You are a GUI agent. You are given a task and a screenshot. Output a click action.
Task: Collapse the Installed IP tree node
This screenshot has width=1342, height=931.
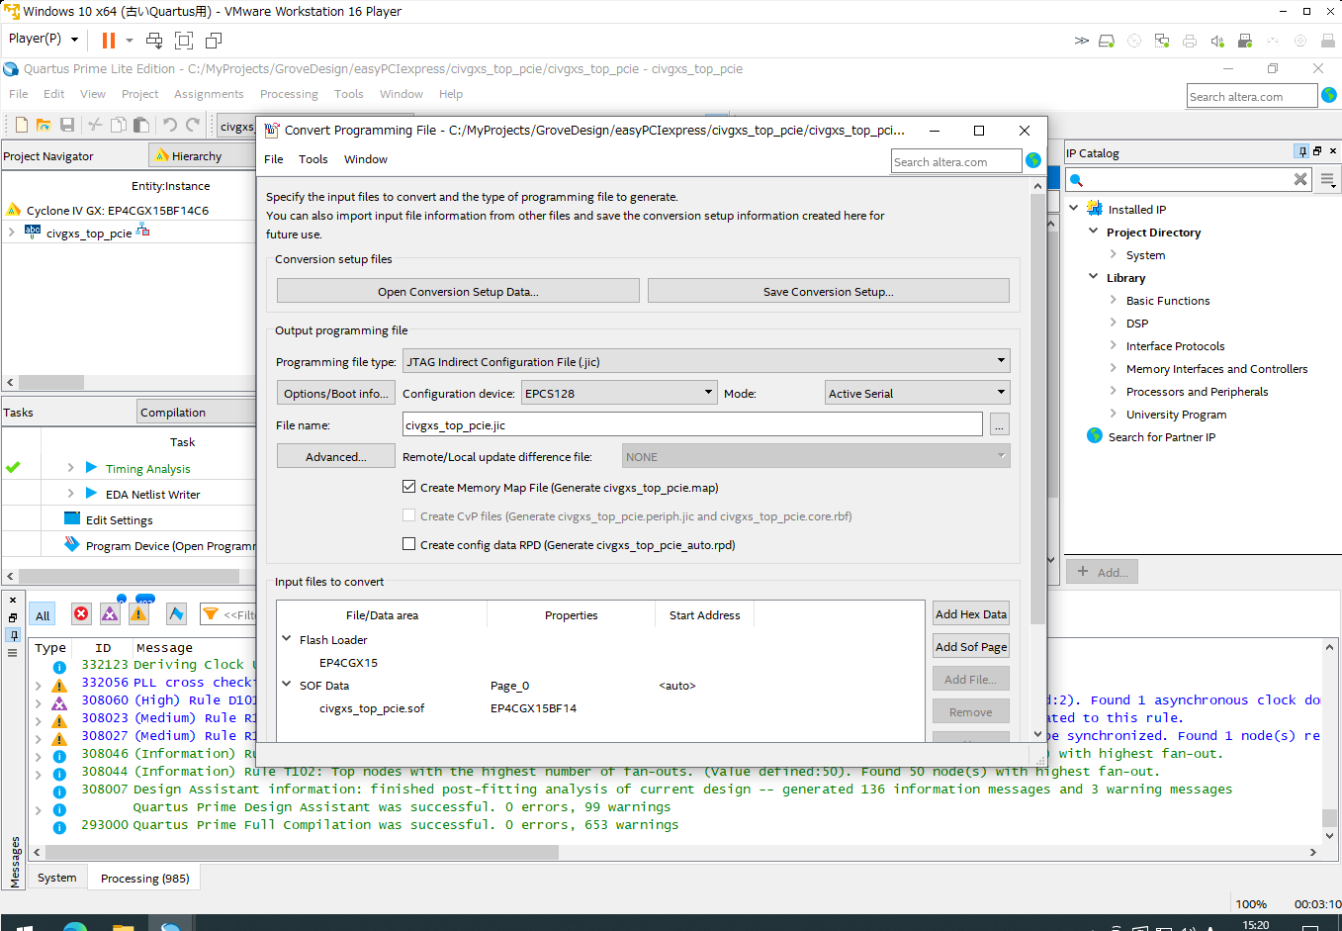[1074, 208]
